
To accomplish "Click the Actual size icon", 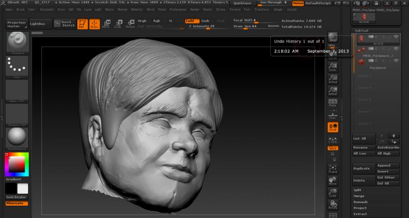I will pos(332,79).
